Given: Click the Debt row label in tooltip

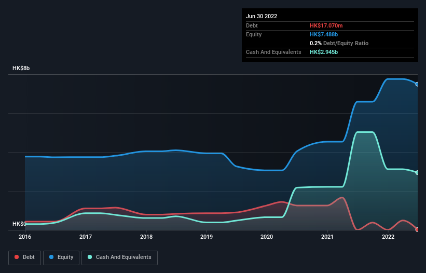Looking at the screenshot, I should pos(252,25).
